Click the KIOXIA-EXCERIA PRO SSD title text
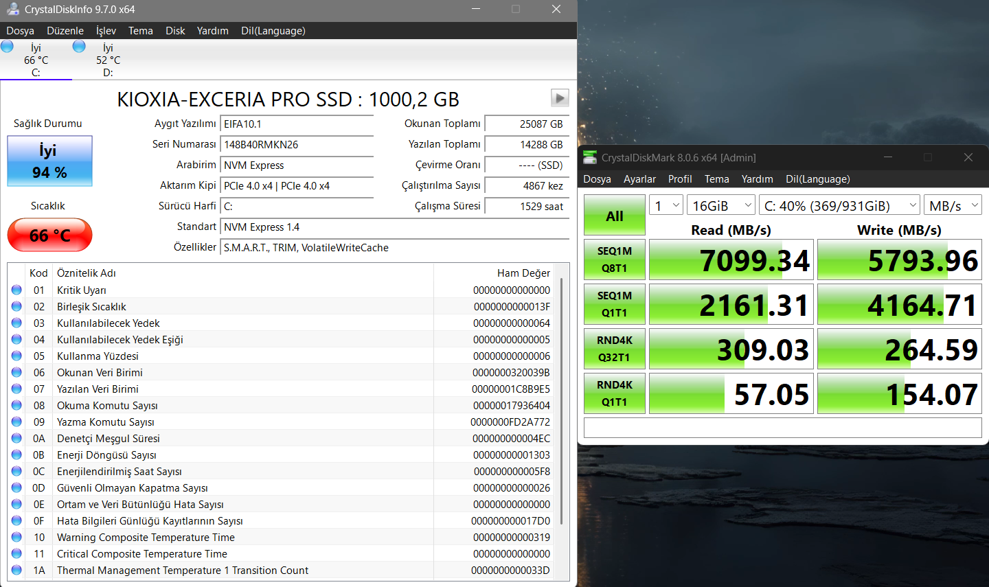989x587 pixels. pos(288,99)
